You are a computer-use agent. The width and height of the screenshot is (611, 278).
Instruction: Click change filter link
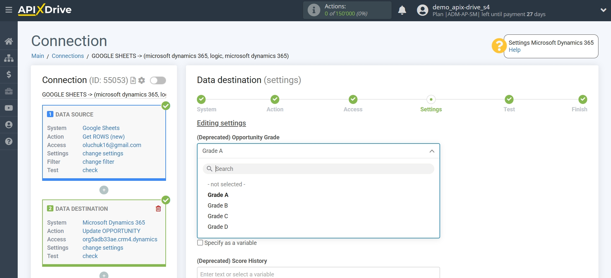(x=98, y=162)
